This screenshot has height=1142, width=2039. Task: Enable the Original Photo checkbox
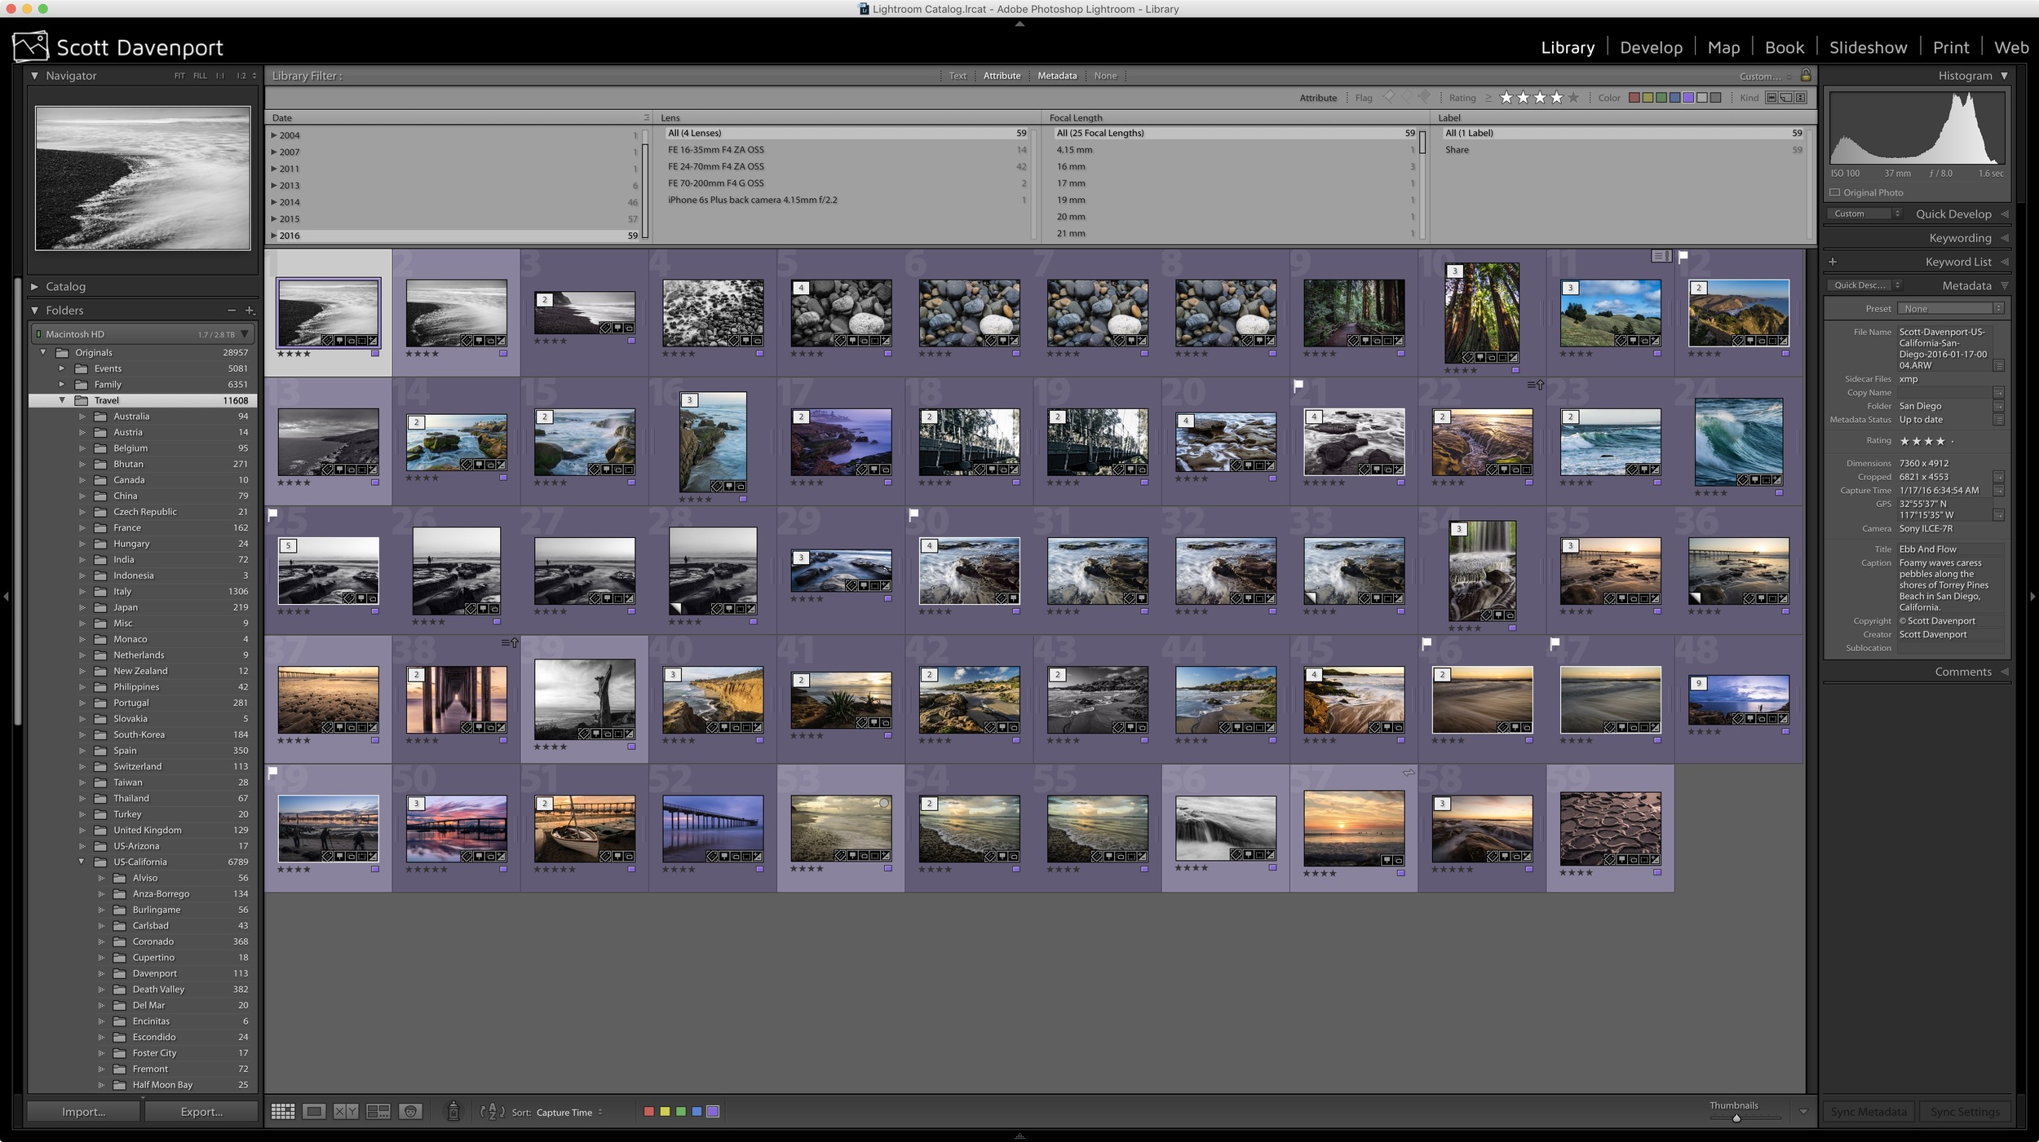pos(1835,192)
